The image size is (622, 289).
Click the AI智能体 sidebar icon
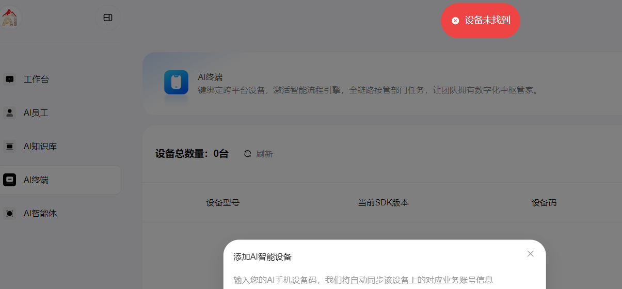click(x=10, y=213)
